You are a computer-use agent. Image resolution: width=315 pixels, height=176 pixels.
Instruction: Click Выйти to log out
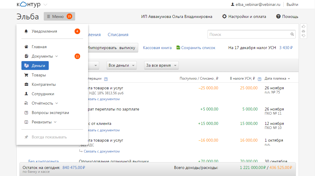(x=292, y=4)
